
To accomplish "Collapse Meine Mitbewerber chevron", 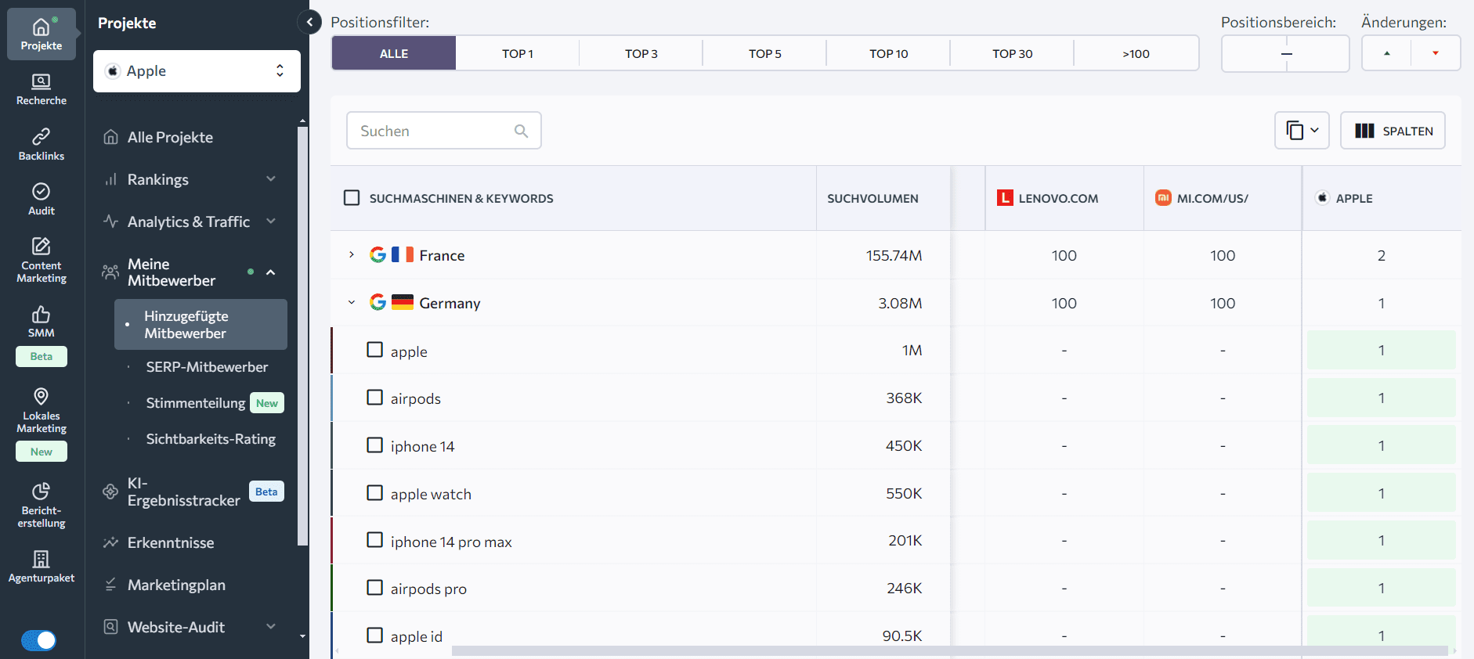I will (271, 272).
